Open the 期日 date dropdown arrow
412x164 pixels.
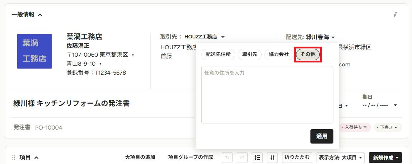395,106
